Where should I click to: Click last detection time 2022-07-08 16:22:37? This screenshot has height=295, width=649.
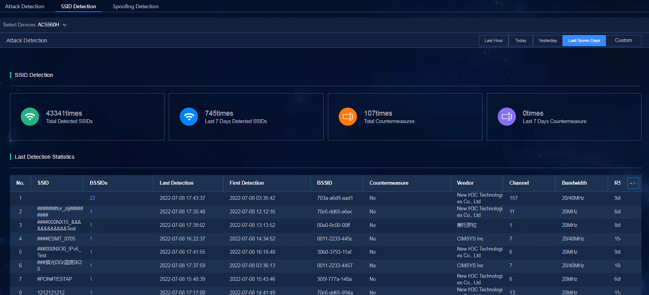point(183,238)
